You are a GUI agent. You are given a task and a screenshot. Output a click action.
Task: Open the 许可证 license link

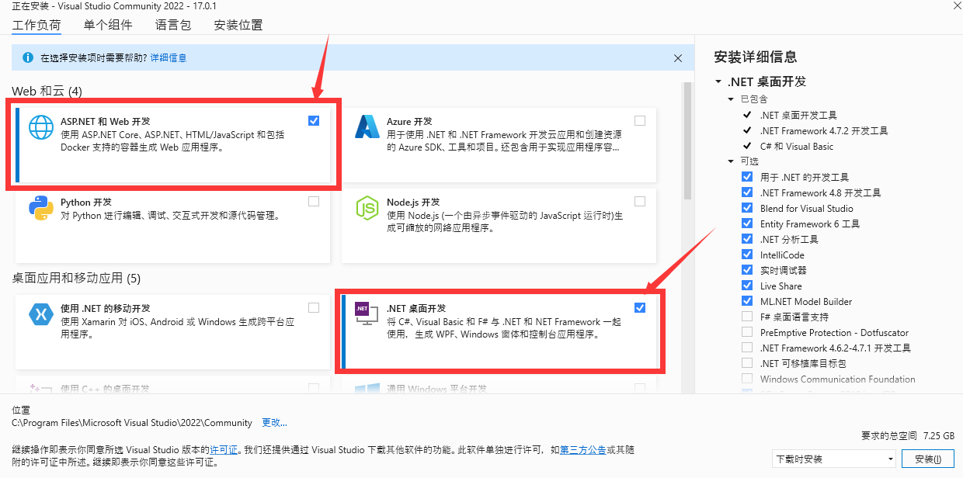tap(224, 449)
